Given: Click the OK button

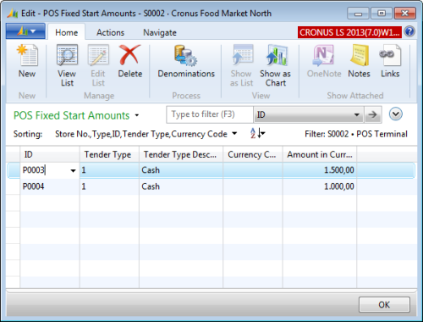Looking at the screenshot, I should tap(384, 305).
